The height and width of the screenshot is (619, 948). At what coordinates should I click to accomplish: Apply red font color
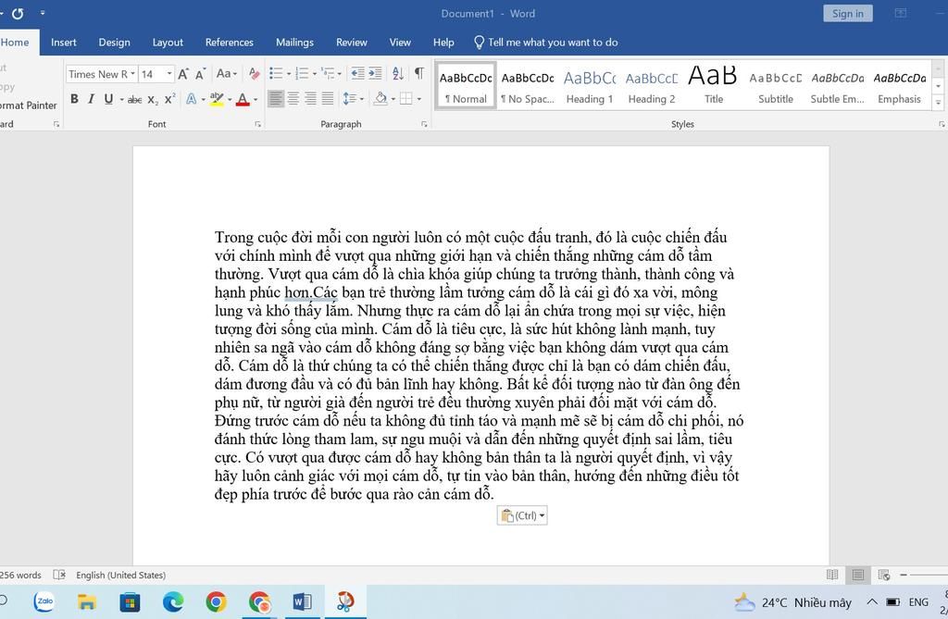point(243,98)
